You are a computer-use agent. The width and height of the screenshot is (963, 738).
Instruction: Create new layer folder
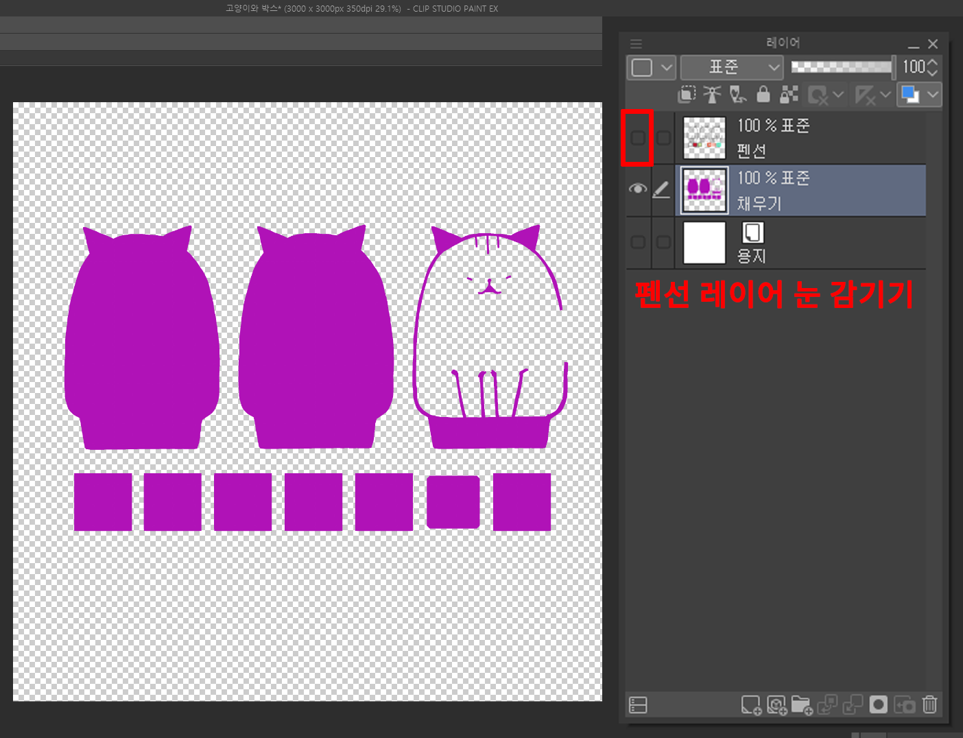pos(802,705)
